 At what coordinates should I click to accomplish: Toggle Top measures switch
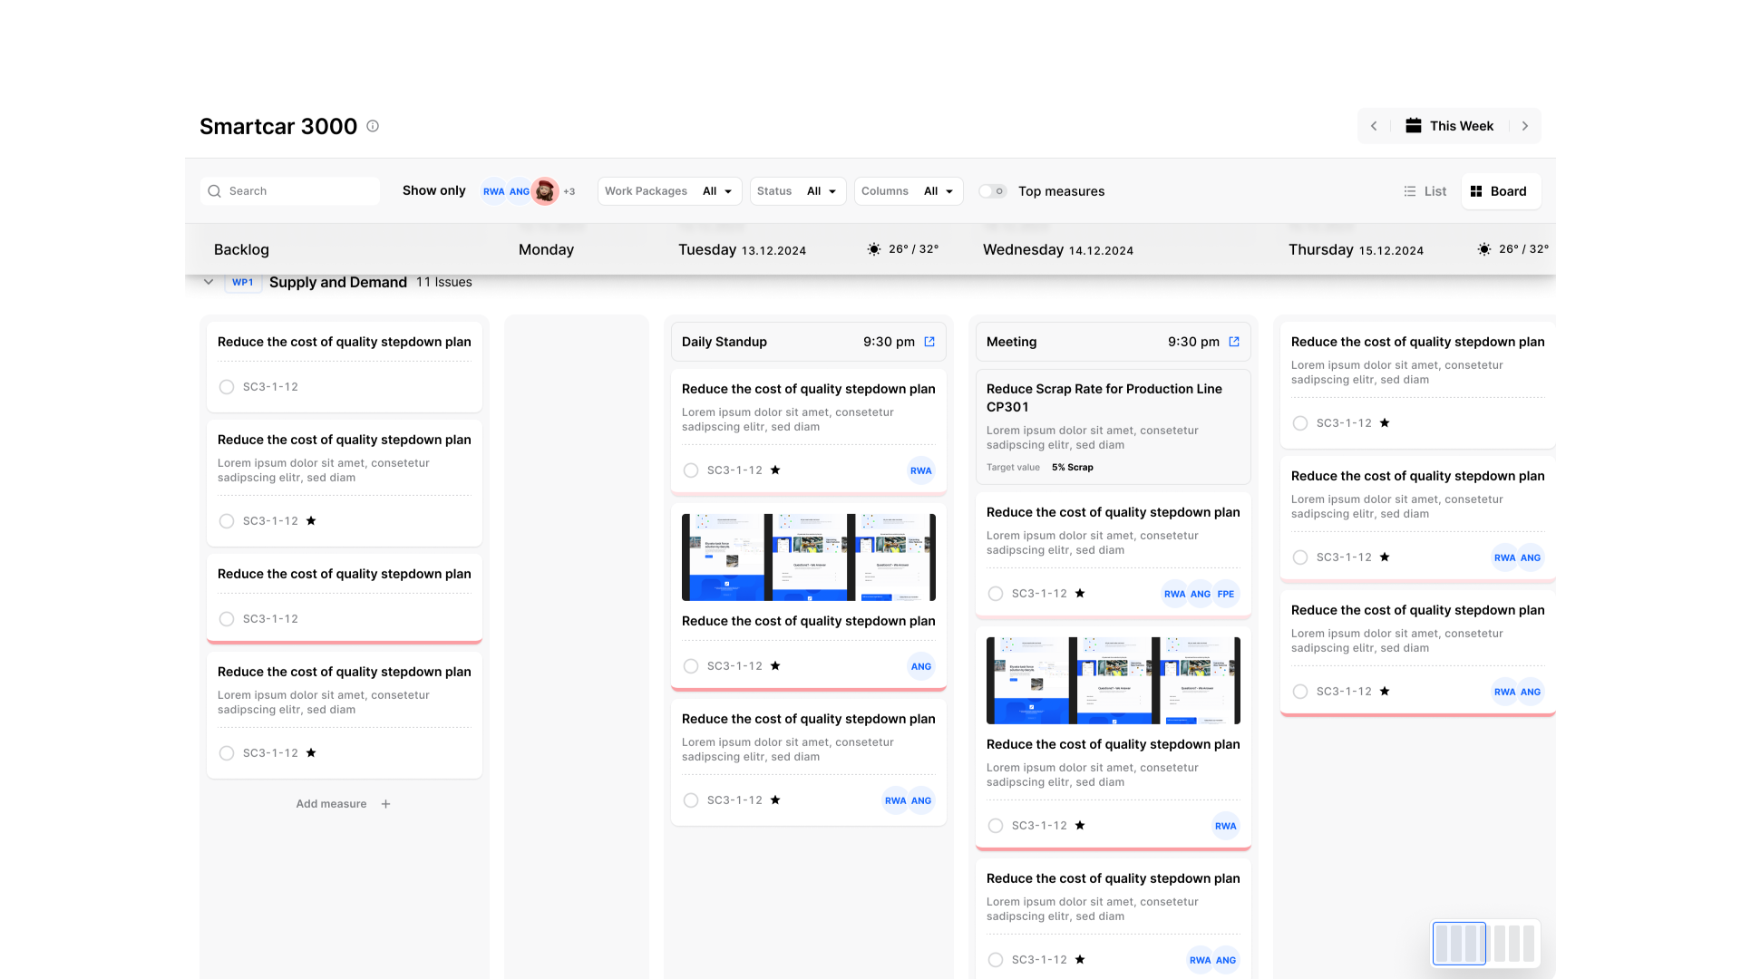coord(993,191)
